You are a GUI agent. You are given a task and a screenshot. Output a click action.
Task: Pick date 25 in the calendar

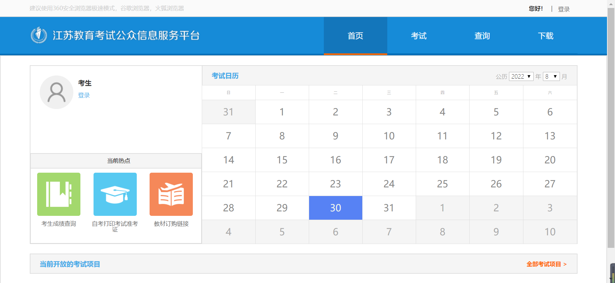442,184
